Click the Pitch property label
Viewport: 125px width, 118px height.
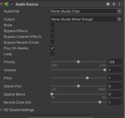click(8, 78)
